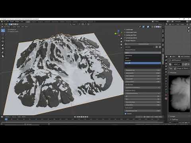Viewport: 191px width, 143px height.
Task: Select the Move tool
Action: pos(3,38)
